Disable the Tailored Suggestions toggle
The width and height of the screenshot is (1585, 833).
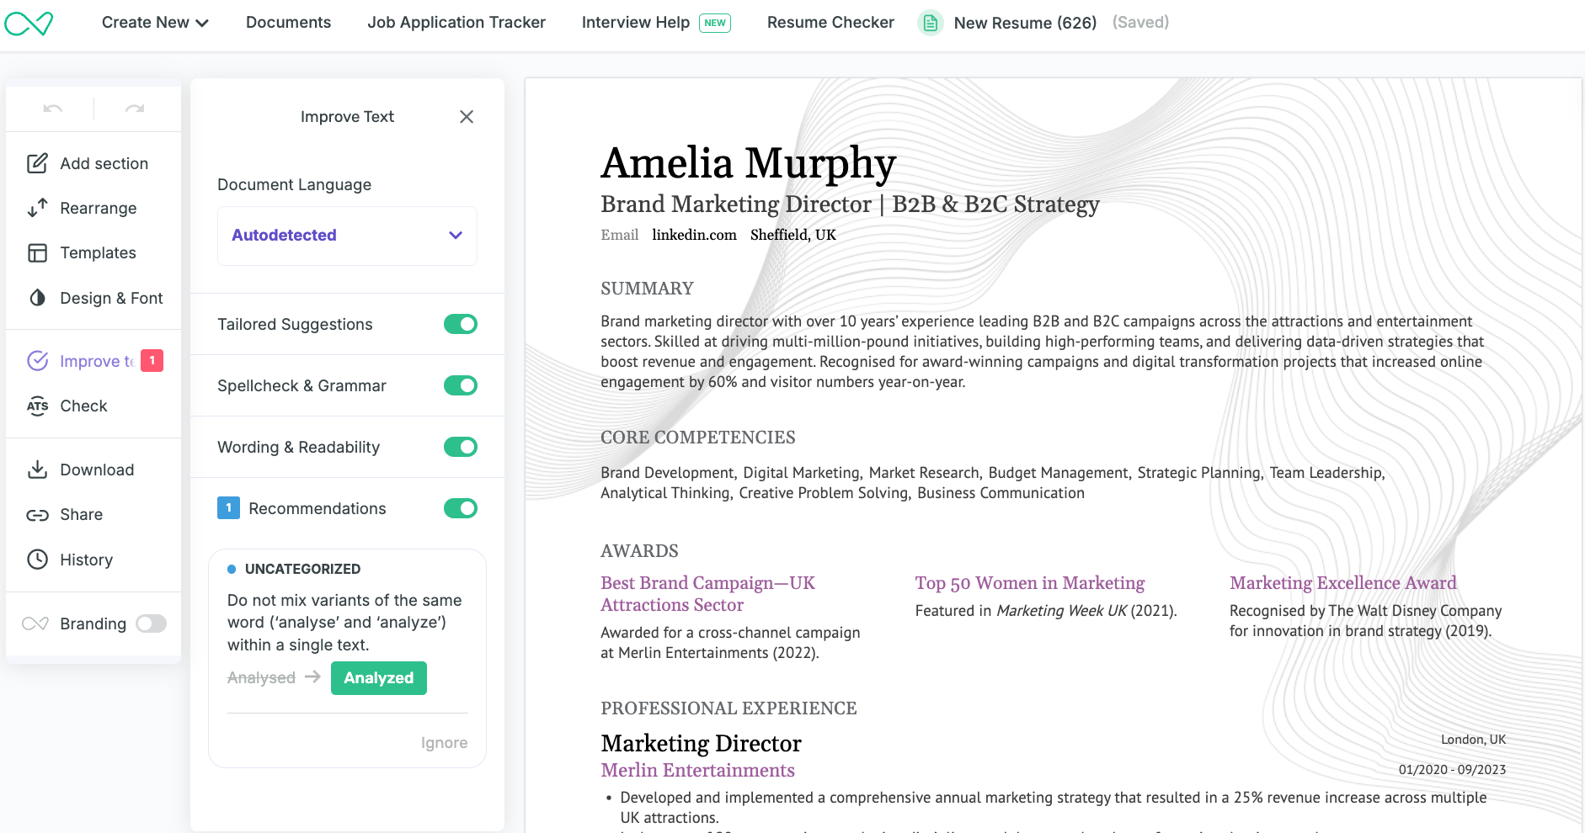click(460, 324)
